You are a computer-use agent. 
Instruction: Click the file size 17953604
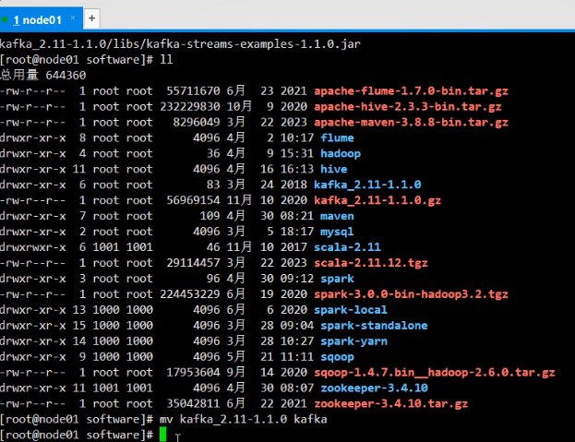pos(193,373)
